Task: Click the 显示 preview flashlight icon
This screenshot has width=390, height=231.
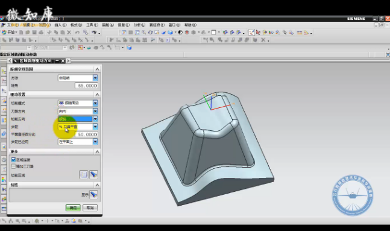Action: [93, 195]
